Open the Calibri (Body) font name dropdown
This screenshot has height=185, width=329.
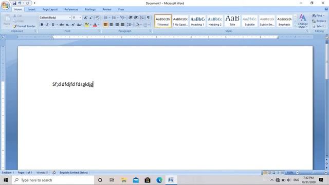[x=70, y=17]
